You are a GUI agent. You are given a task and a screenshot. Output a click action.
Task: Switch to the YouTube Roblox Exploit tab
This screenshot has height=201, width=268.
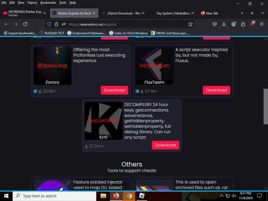pos(24,13)
